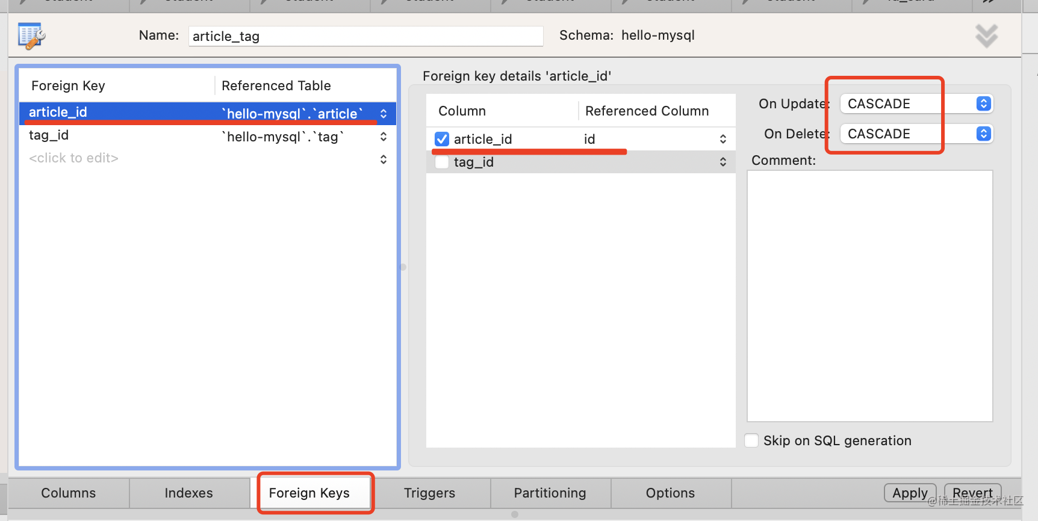Image resolution: width=1038 pixels, height=521 pixels.
Task: Enable Skip on SQL generation
Action: (751, 440)
